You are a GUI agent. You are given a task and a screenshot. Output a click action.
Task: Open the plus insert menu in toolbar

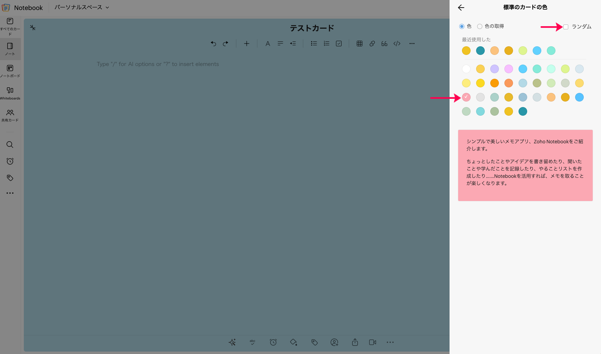(x=247, y=44)
